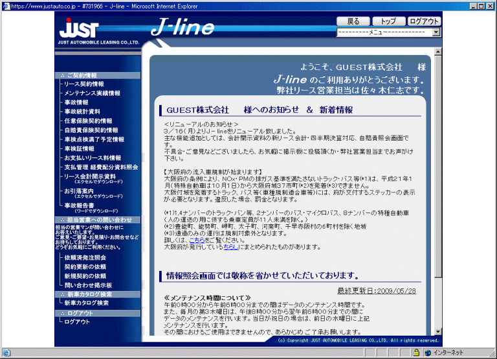497x359 pixels.
Task: Click scrollbar up arrow in content panel
Action: click(x=438, y=51)
